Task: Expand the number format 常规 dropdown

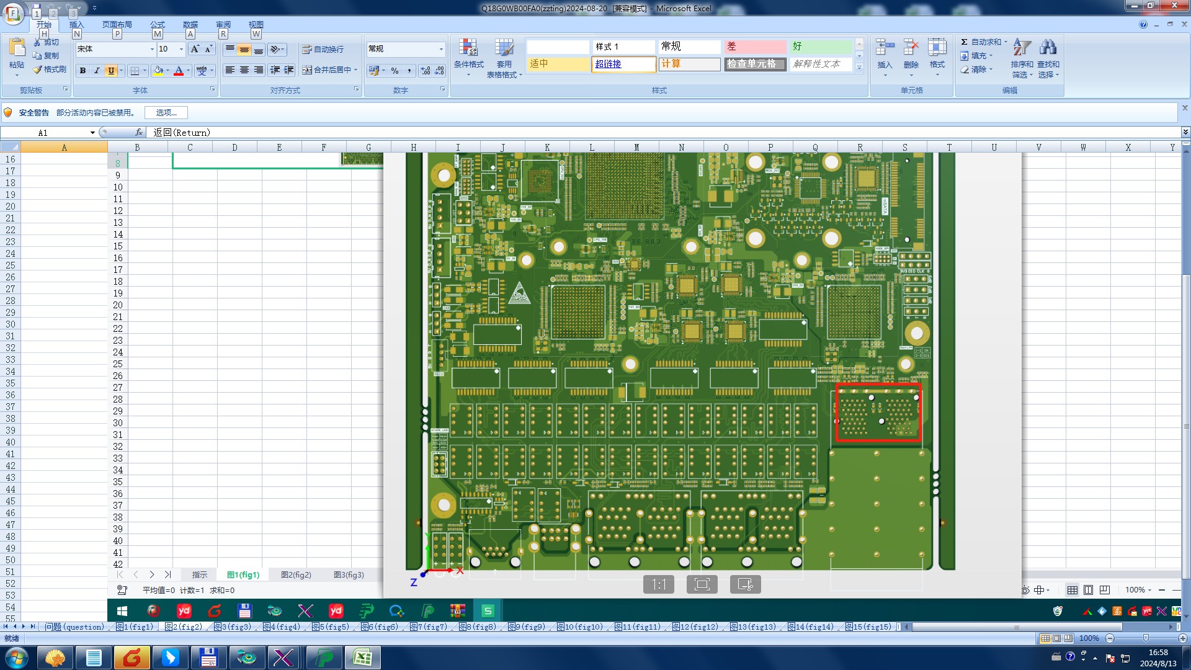Action: (x=441, y=49)
